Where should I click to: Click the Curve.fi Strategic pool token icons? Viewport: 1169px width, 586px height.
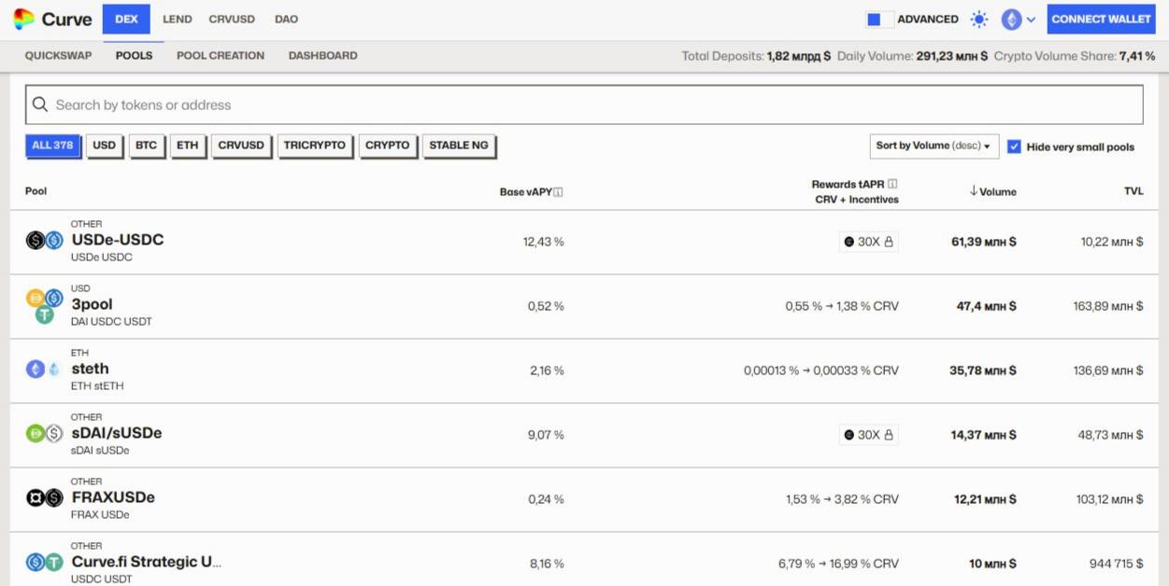(x=44, y=562)
